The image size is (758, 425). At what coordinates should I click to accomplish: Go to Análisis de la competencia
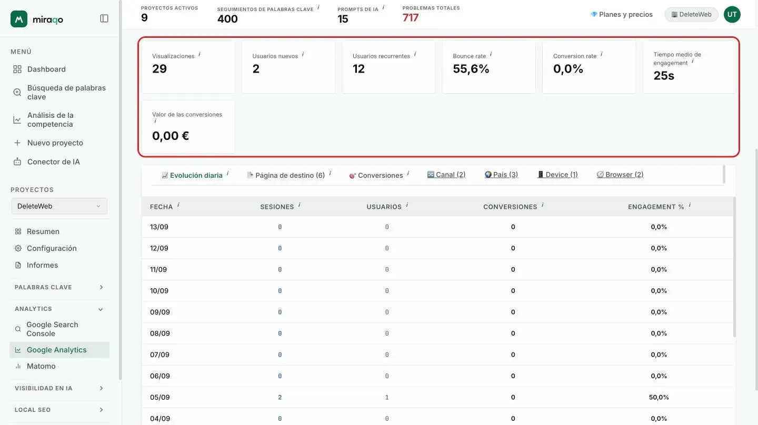[51, 119]
